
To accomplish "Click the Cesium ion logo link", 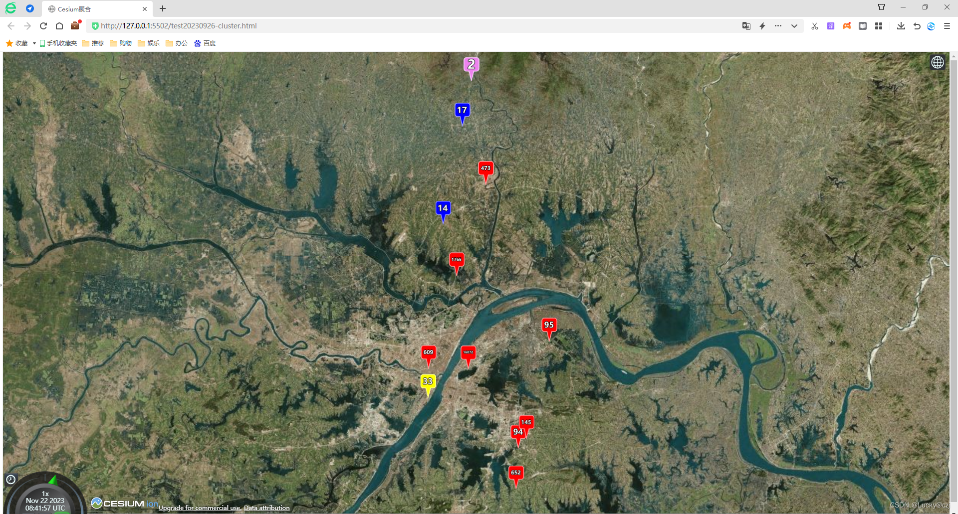I will point(125,504).
